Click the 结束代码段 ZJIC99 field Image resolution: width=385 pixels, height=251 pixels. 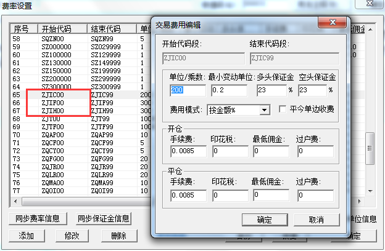[295, 58]
